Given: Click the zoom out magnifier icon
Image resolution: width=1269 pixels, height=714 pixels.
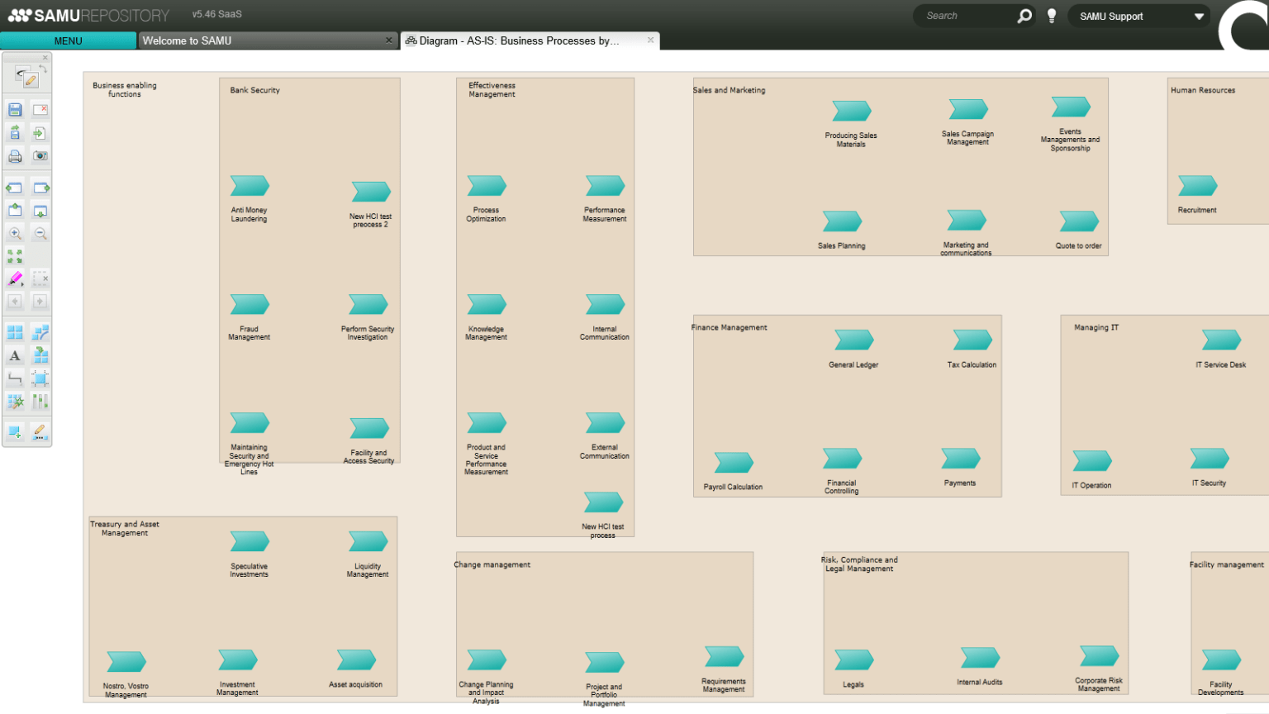Looking at the screenshot, I should tap(40, 232).
